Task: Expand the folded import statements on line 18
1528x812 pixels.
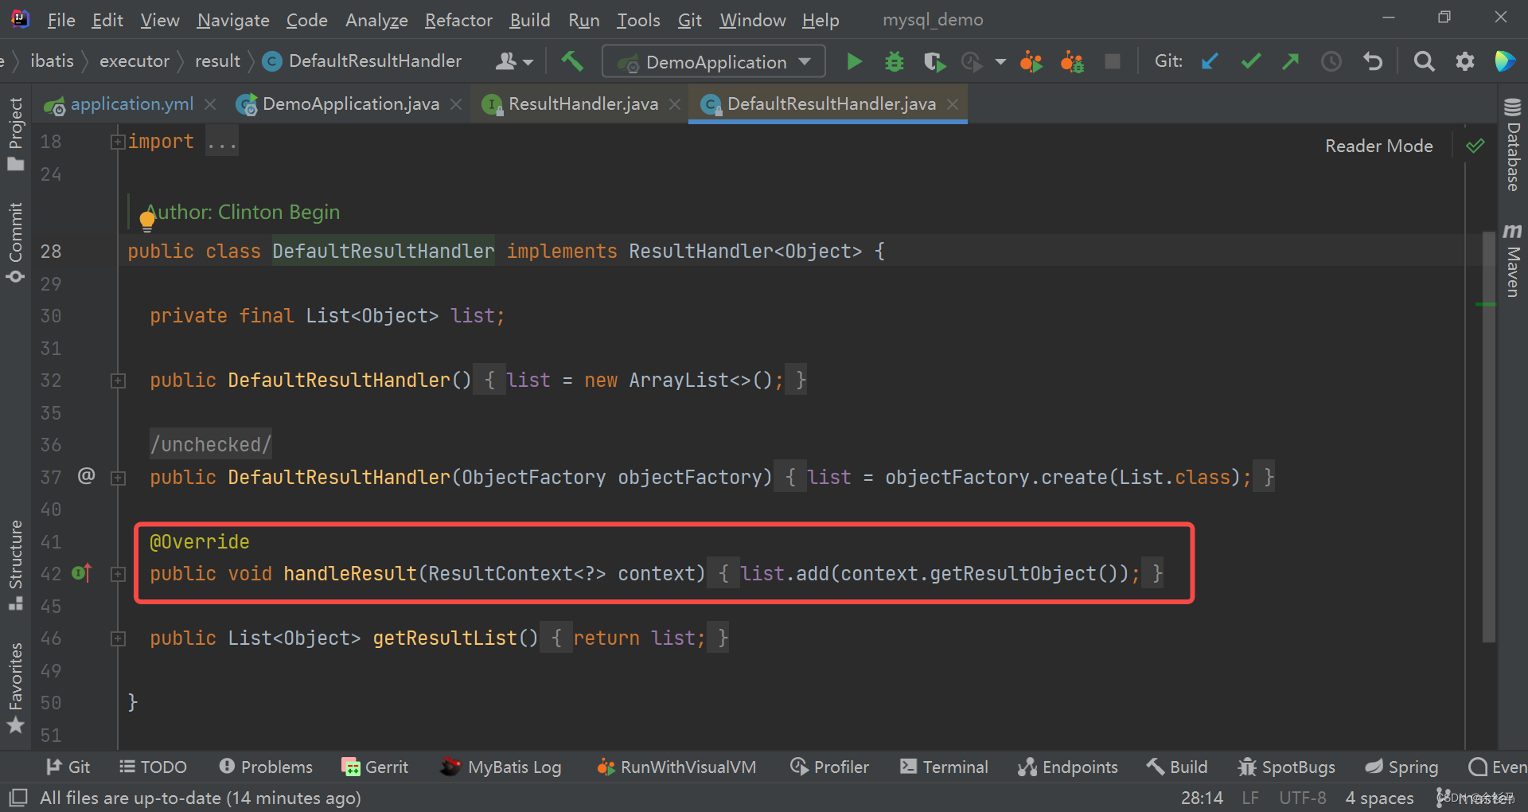Action: pos(117,141)
